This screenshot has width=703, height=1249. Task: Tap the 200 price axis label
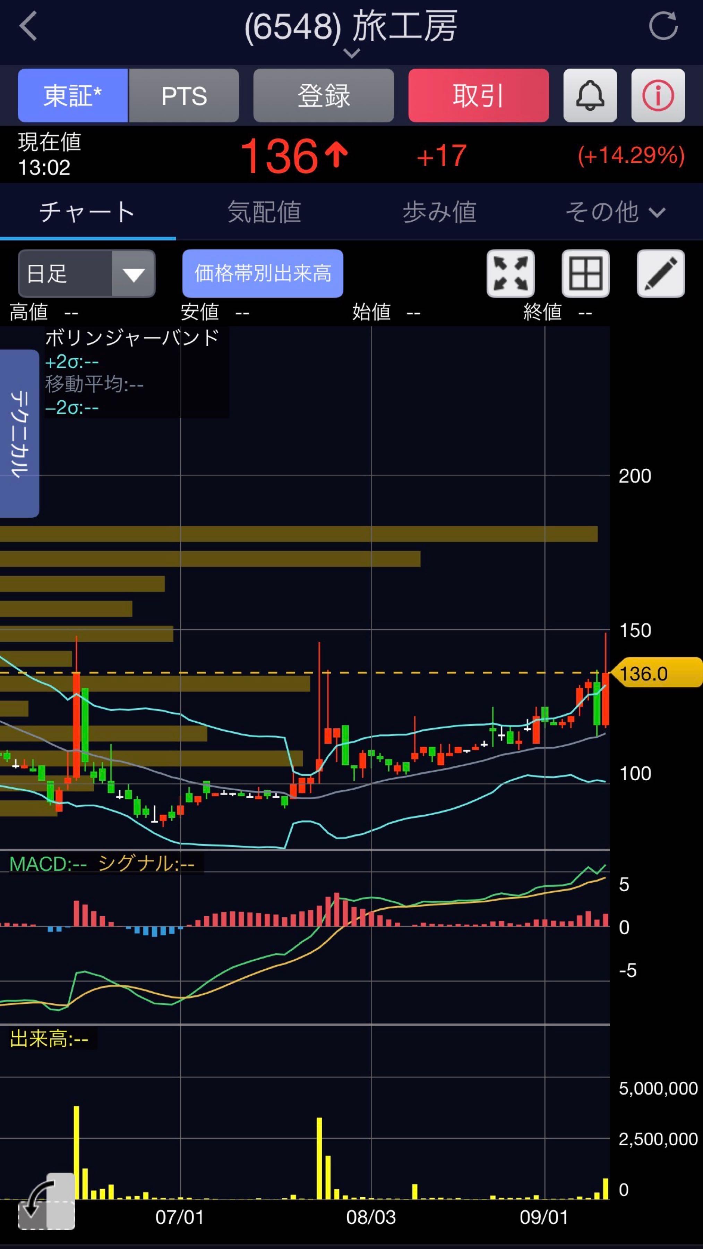point(635,476)
